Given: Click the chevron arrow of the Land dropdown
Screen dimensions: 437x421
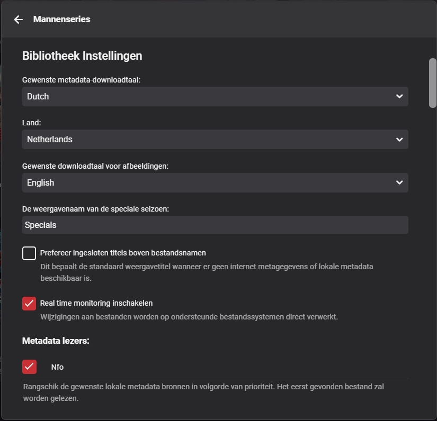Looking at the screenshot, I should coord(399,140).
